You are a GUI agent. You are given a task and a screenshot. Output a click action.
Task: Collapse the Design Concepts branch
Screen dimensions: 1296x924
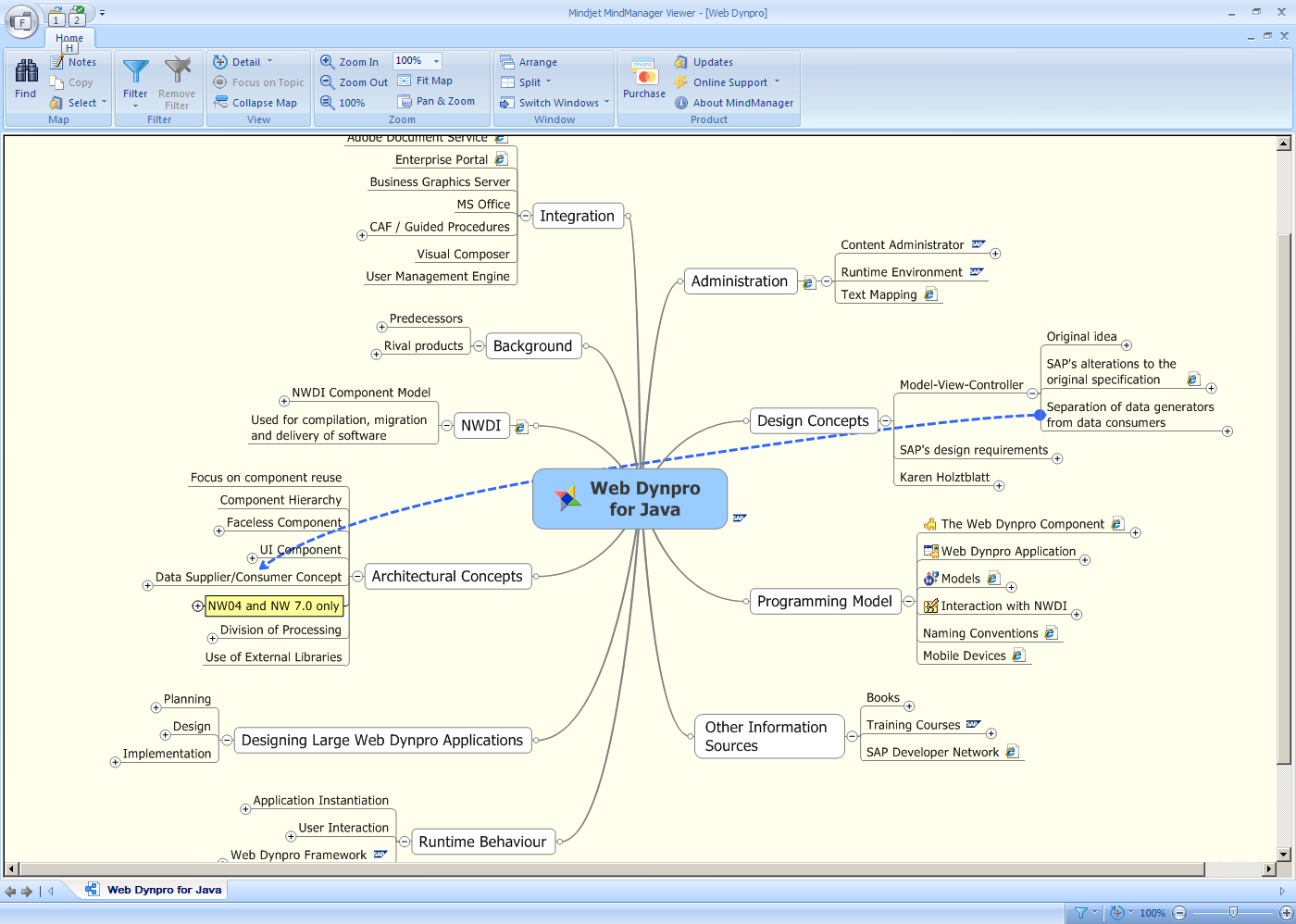coord(885,420)
